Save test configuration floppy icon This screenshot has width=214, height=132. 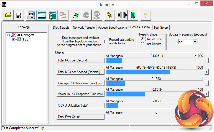19,15
